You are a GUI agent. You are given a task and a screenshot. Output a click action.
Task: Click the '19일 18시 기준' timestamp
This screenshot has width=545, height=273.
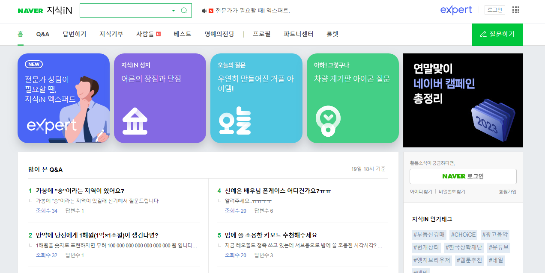point(368,169)
